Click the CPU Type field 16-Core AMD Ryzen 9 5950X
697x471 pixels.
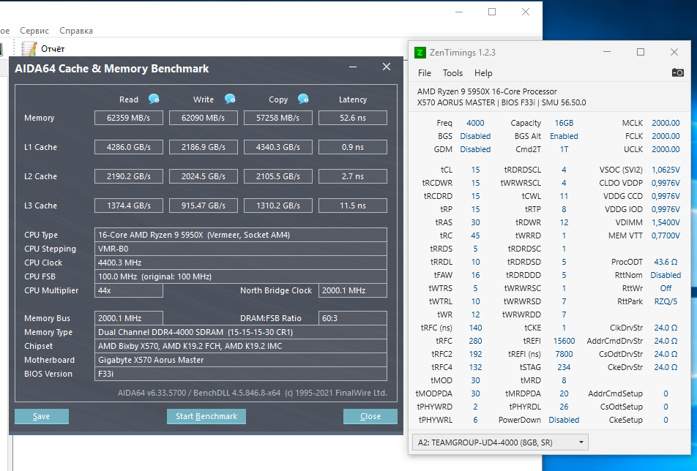pos(240,235)
